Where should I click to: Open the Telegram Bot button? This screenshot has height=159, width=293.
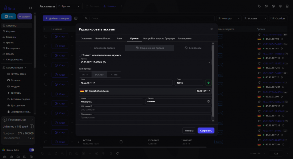pyautogui.click(x=9, y=17)
